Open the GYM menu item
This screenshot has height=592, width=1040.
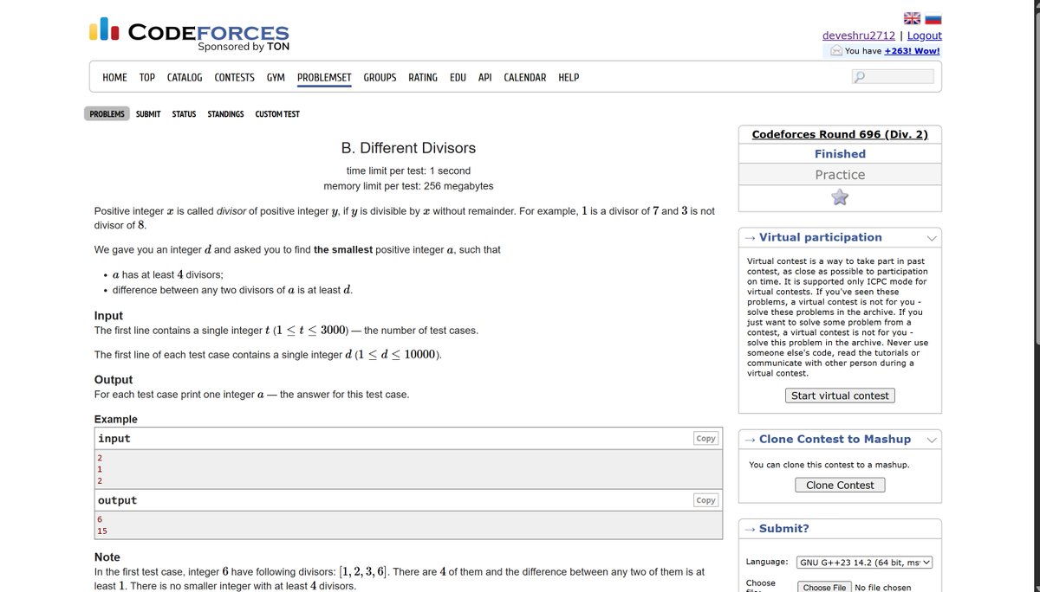click(276, 77)
